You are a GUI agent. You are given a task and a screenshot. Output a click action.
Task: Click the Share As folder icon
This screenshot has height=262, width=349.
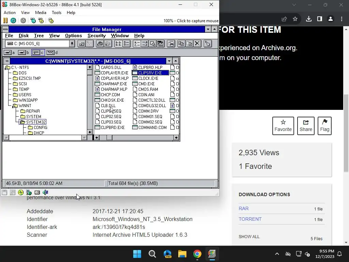coord(100,44)
